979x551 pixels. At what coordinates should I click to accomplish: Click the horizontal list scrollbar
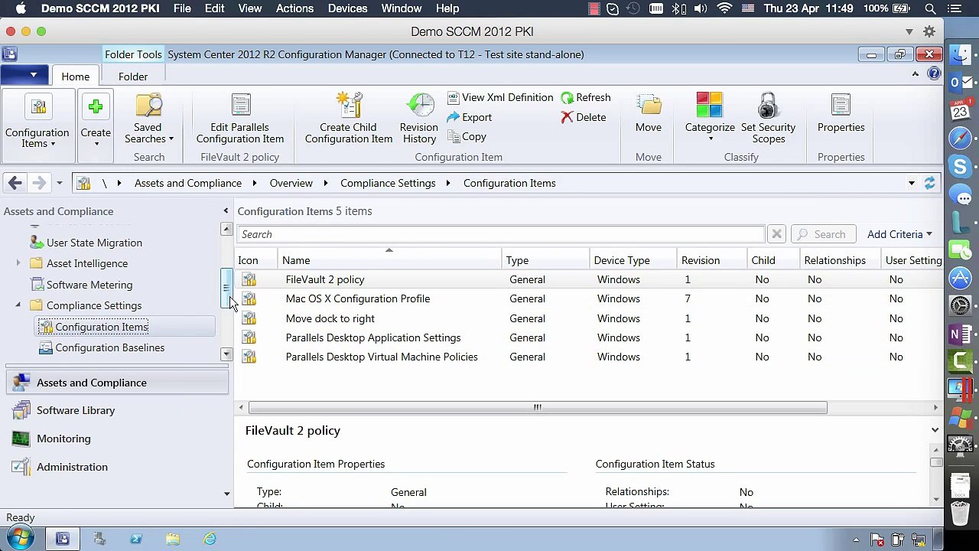pos(537,408)
